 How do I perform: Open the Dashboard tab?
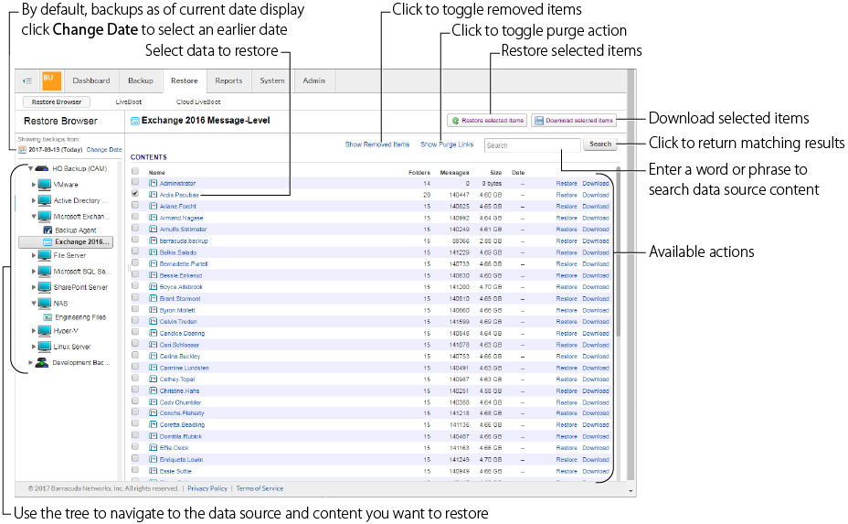click(90, 80)
